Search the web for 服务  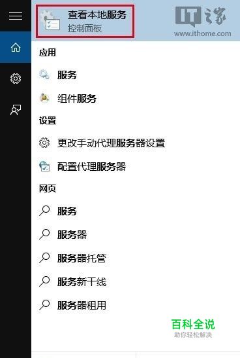[136, 211]
